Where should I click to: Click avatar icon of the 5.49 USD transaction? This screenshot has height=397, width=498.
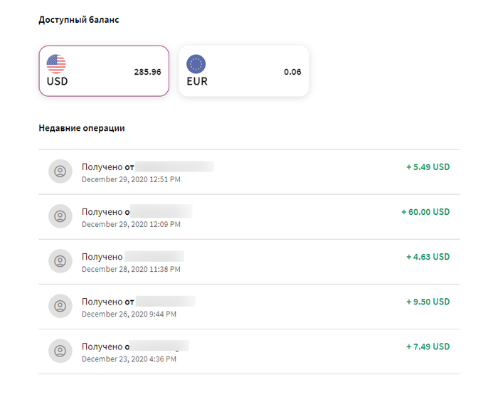pos(60,171)
